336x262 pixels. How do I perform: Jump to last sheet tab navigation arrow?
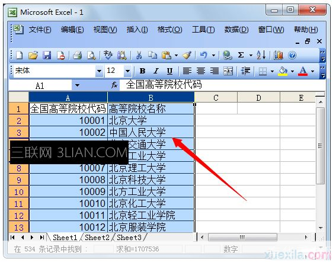coord(42,237)
